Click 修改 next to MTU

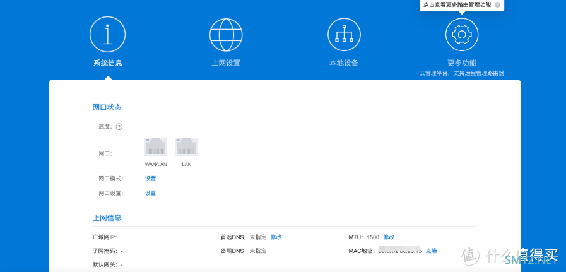coord(389,237)
